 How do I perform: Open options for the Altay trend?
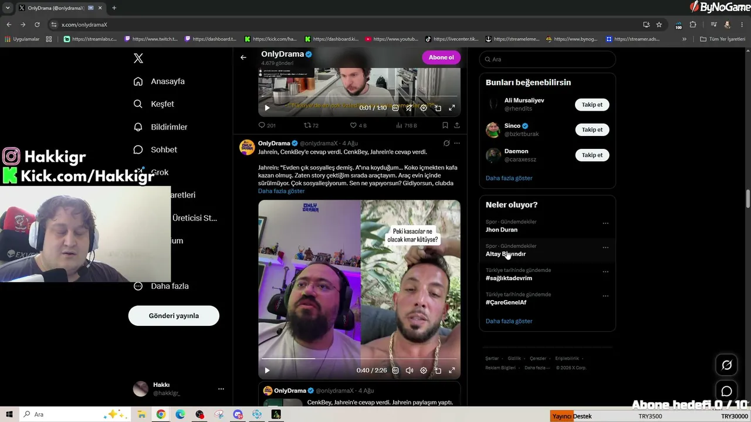pos(605,247)
